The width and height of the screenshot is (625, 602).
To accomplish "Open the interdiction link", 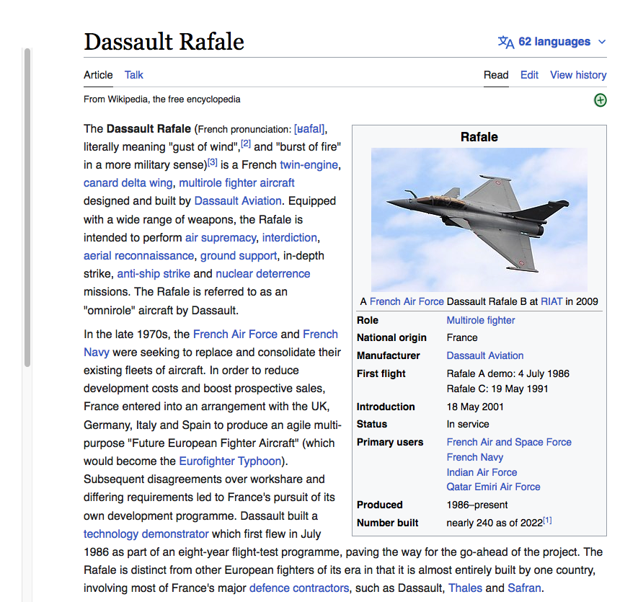I will [290, 238].
